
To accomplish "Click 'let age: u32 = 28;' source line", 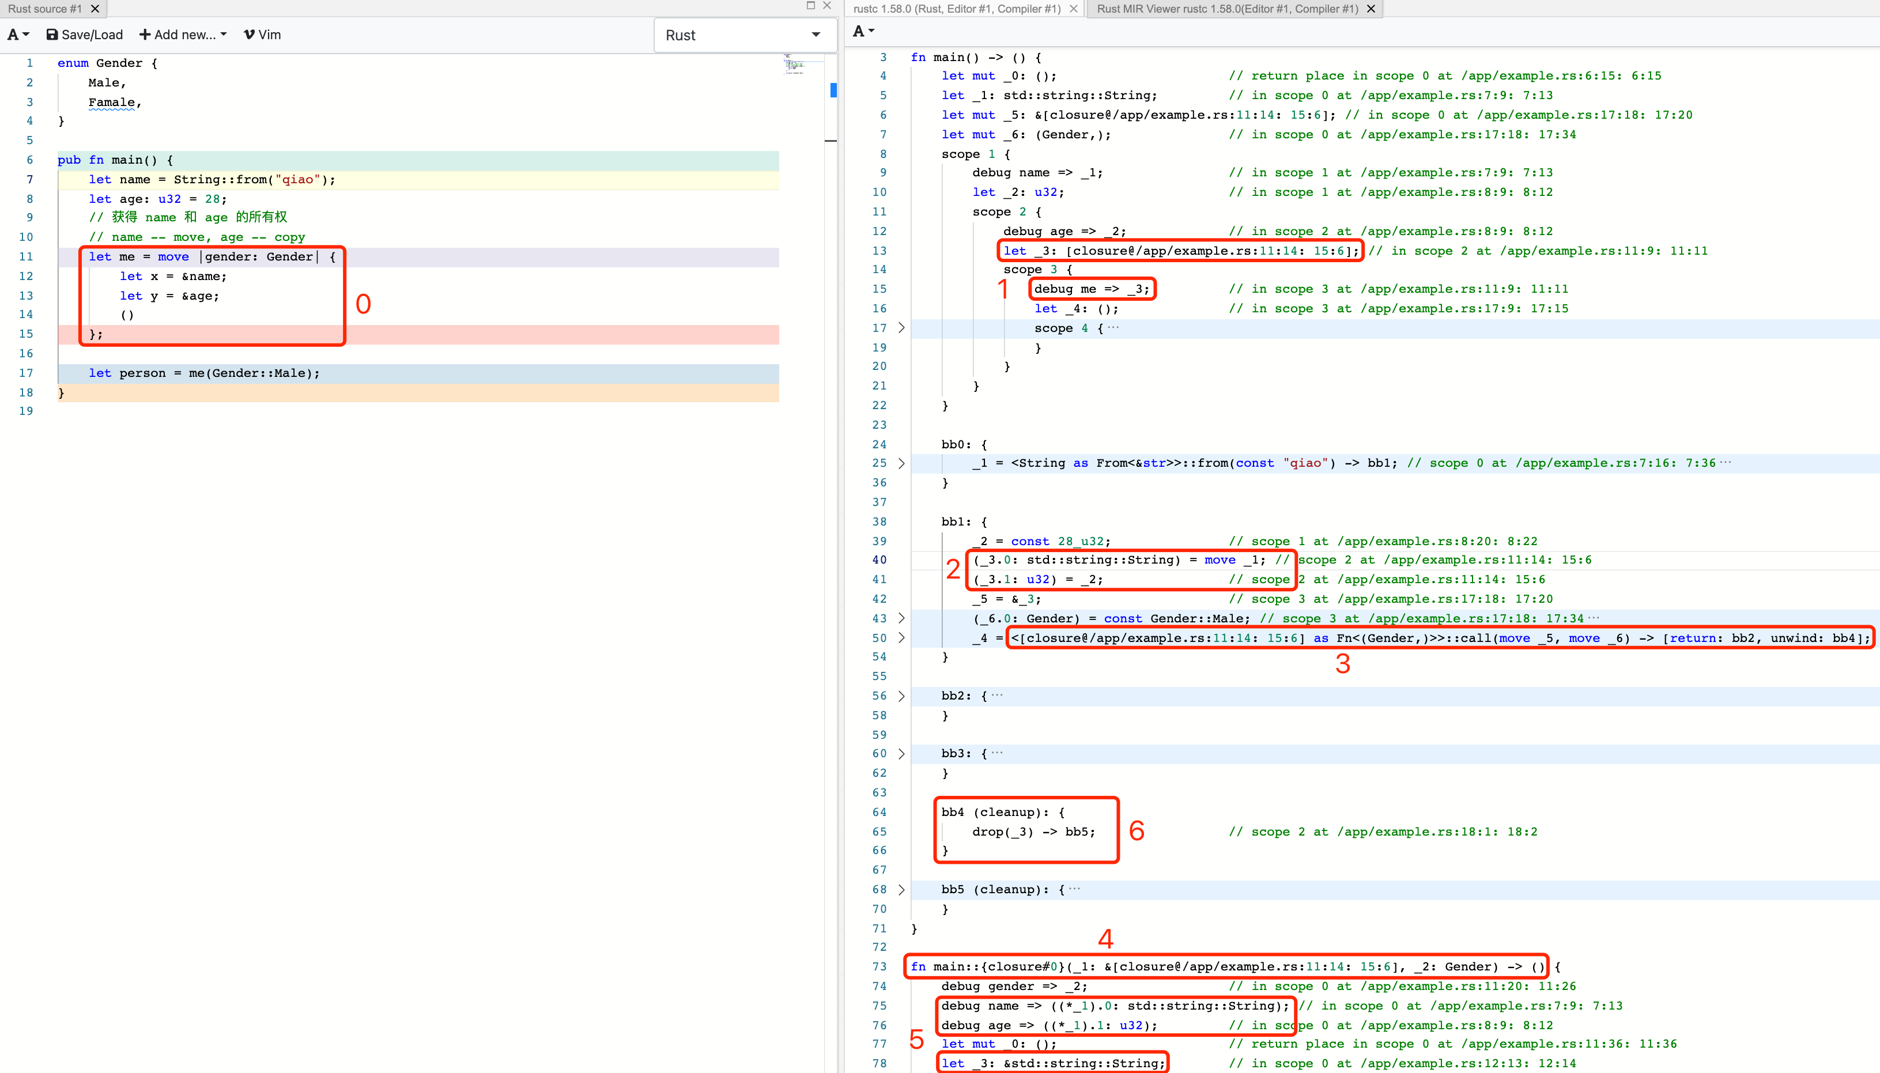I will coord(158,199).
